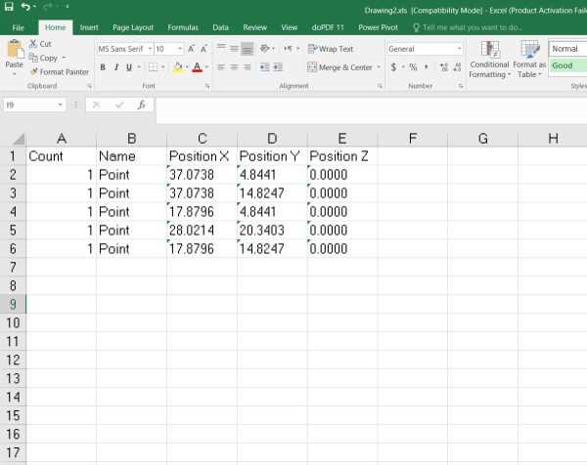Click the Insert Function fx icon

(141, 105)
